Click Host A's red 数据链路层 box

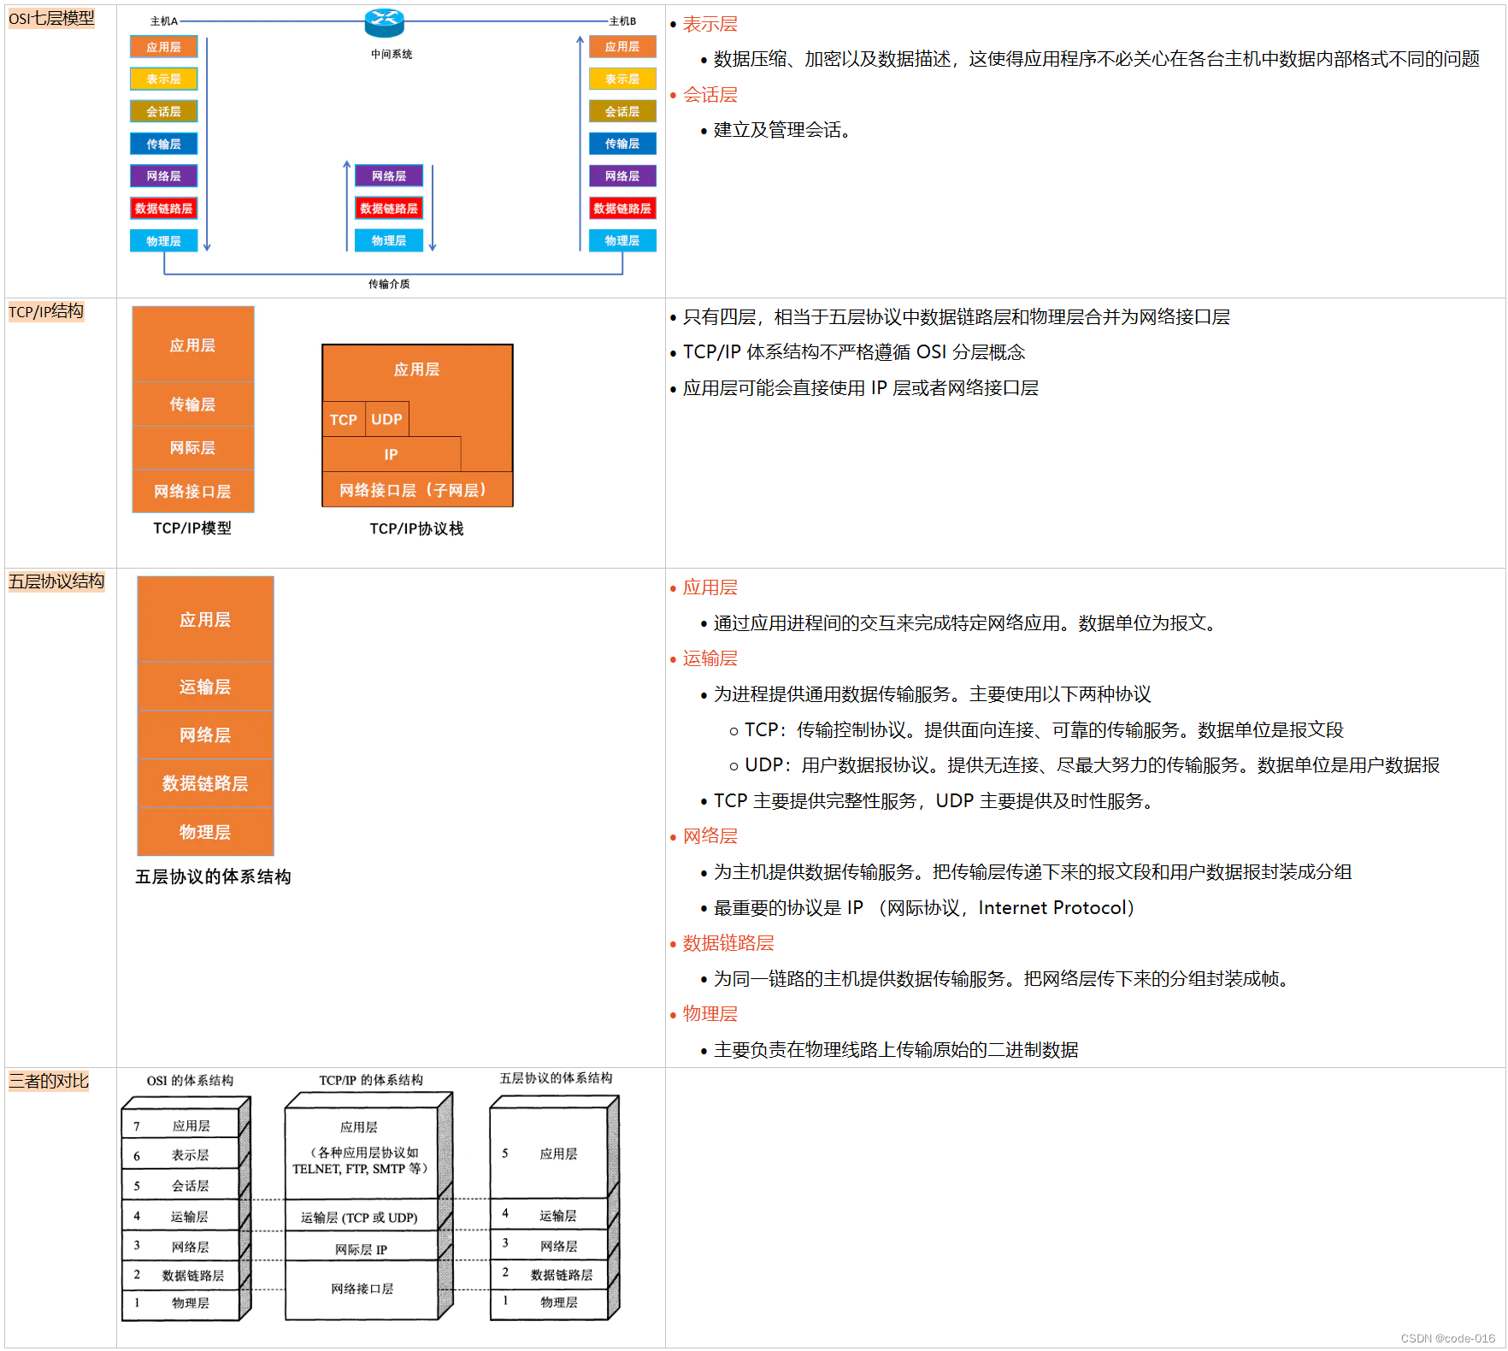163,209
